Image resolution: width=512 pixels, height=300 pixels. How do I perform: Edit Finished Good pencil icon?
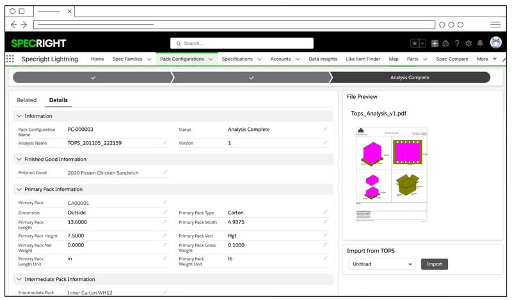coord(165,172)
